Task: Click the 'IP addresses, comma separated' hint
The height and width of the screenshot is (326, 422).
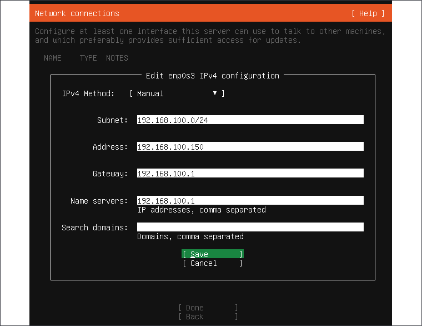Action: (x=202, y=210)
